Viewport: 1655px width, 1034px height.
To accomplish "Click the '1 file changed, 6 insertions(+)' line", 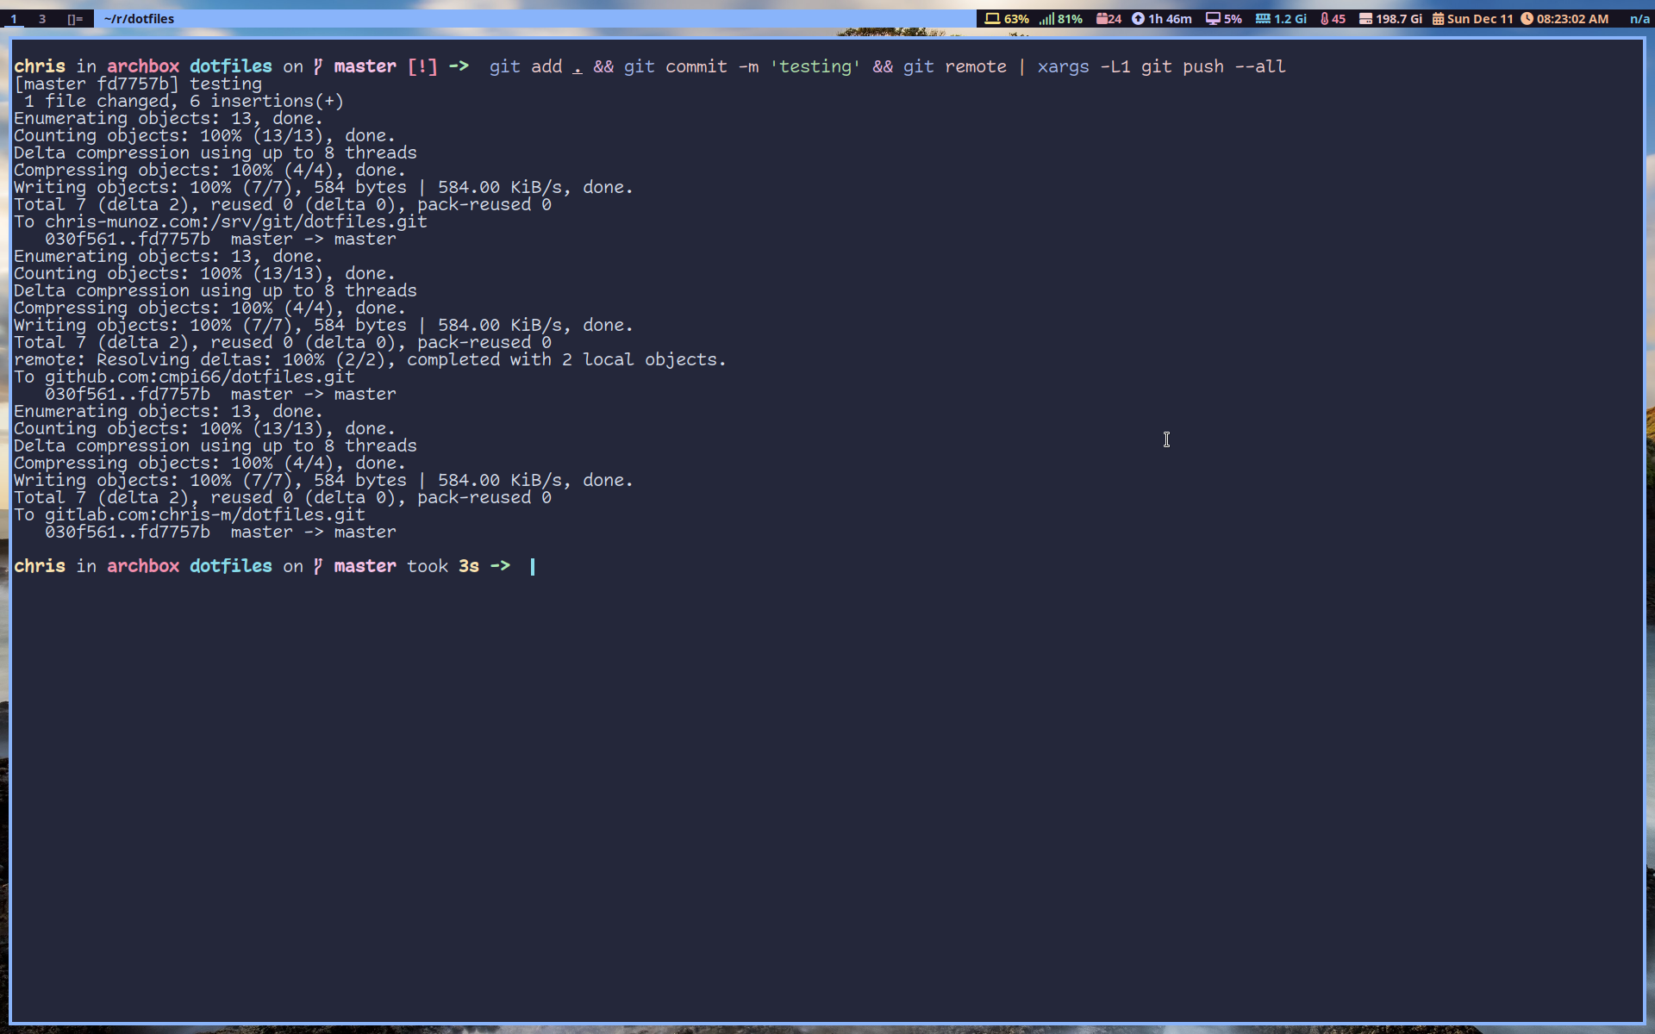I will (184, 102).
